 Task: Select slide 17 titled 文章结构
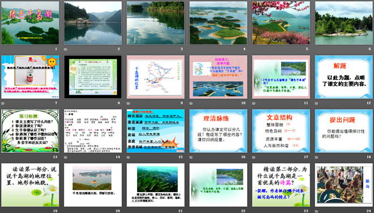coord(281,131)
